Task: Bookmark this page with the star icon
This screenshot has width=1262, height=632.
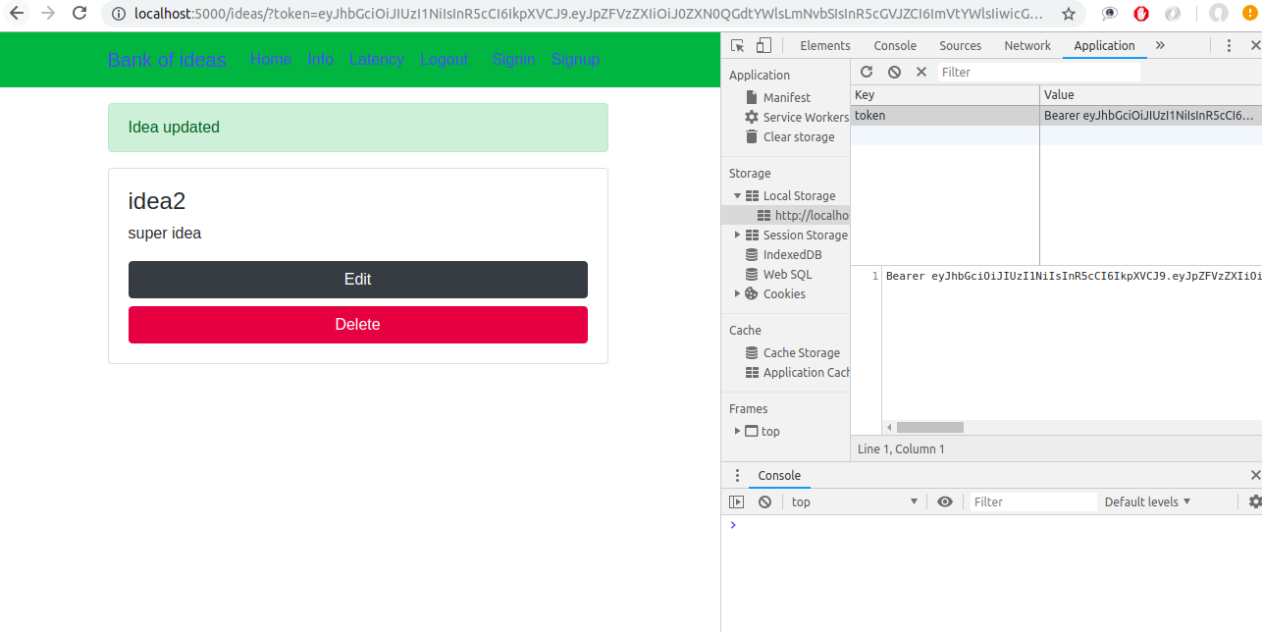Action: coord(1069,14)
